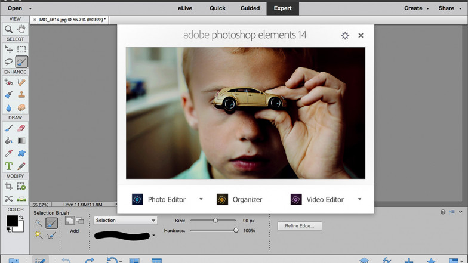Screen dimensions: 468x263
Task: Choose Refine Selection Brush in tool options
Action: coord(51,236)
